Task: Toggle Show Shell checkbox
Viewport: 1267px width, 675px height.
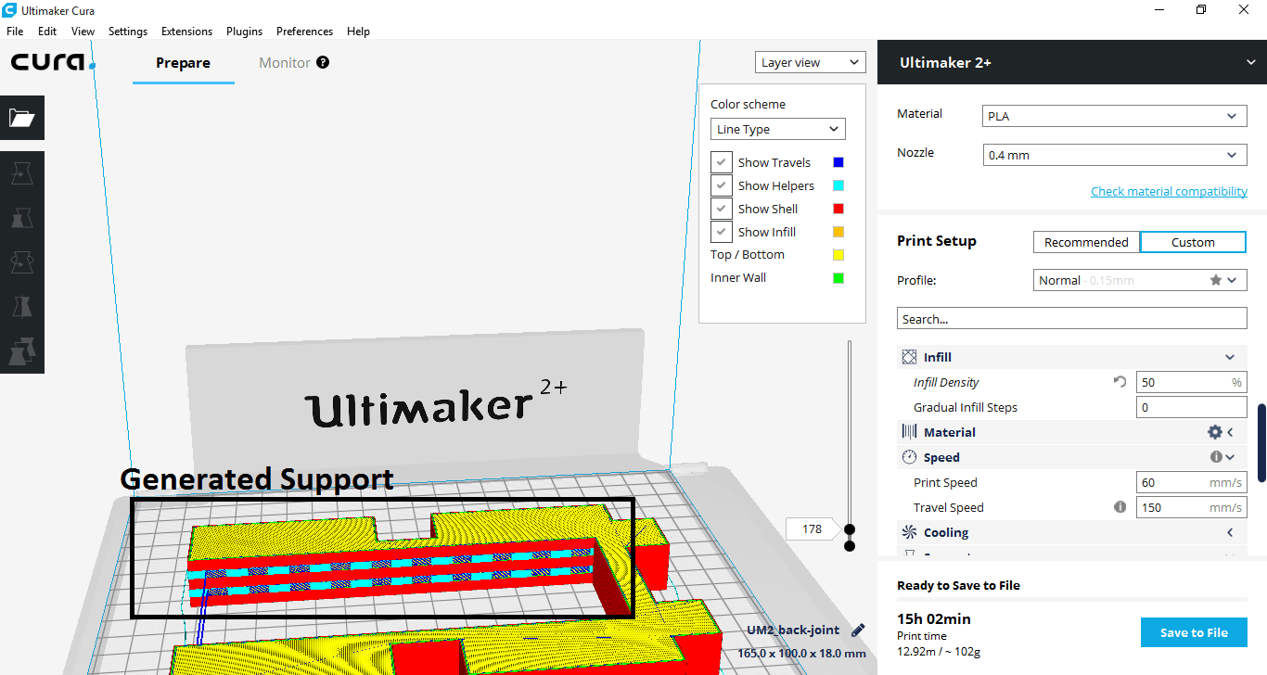Action: 722,209
